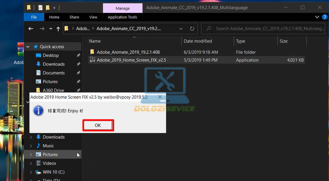Click the Up one level arrow

[x=58, y=29]
